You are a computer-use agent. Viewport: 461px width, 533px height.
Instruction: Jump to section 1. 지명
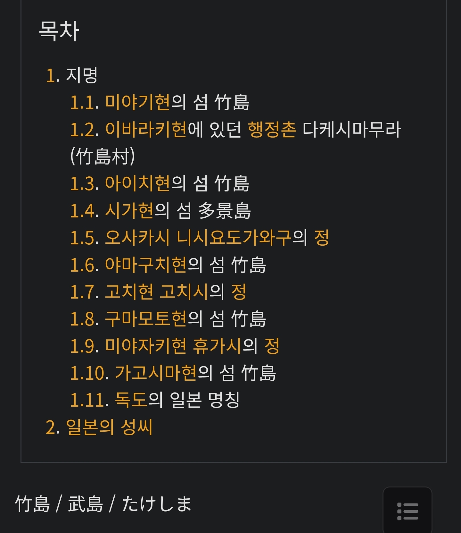53,76
